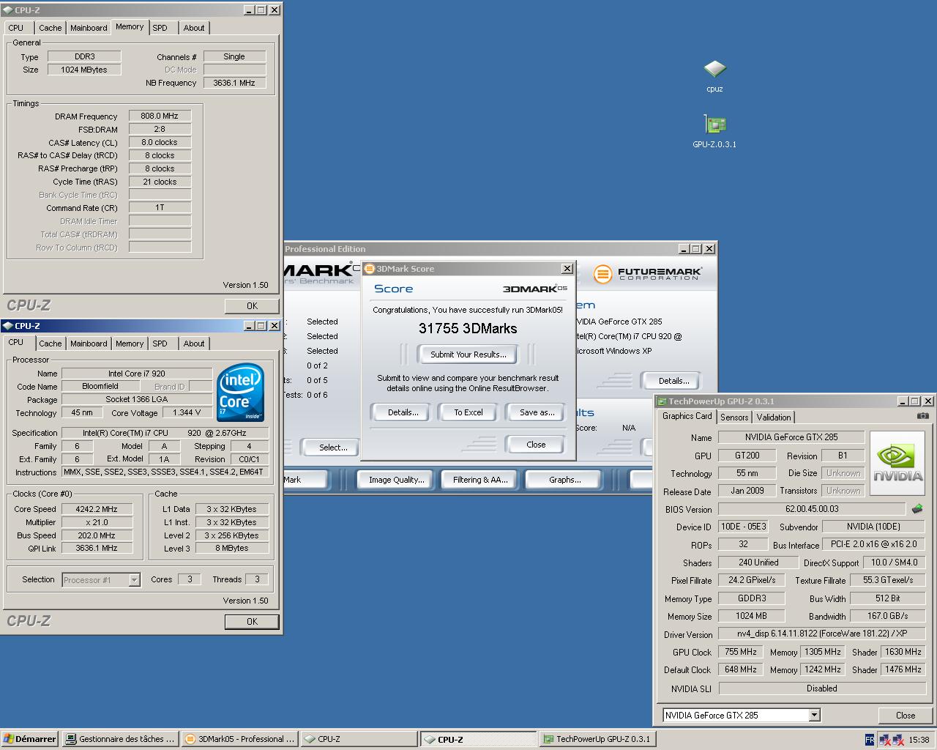Open the SPD tab in upper CPU-Z window
937x750 pixels.
(x=160, y=28)
